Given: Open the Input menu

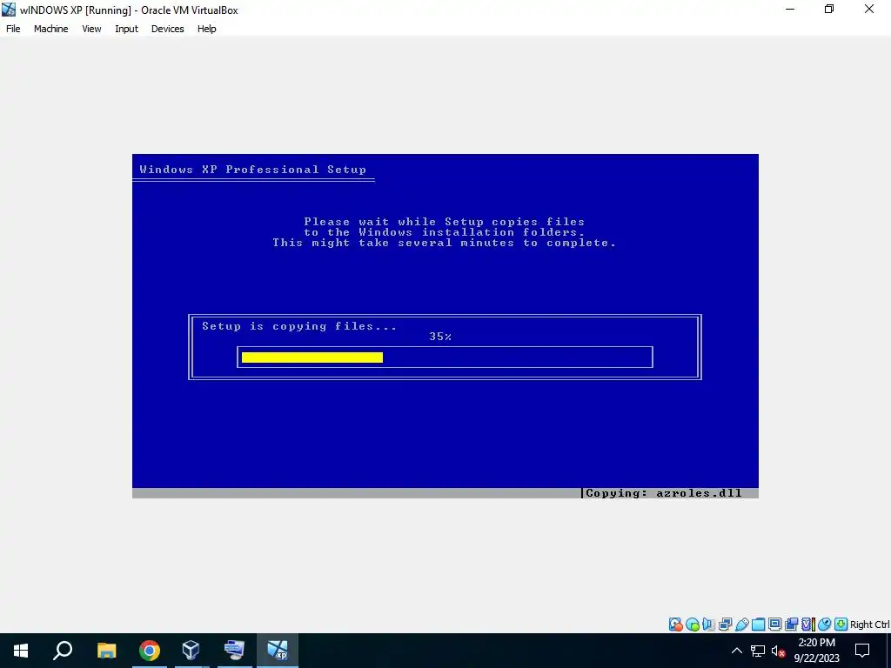Looking at the screenshot, I should click(126, 29).
